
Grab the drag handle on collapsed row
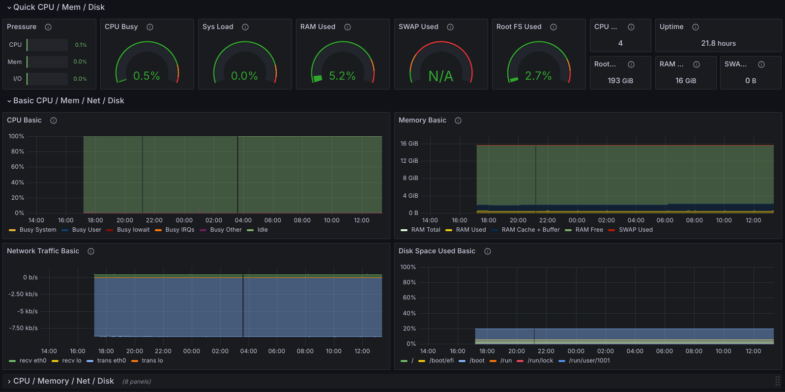(x=777, y=381)
